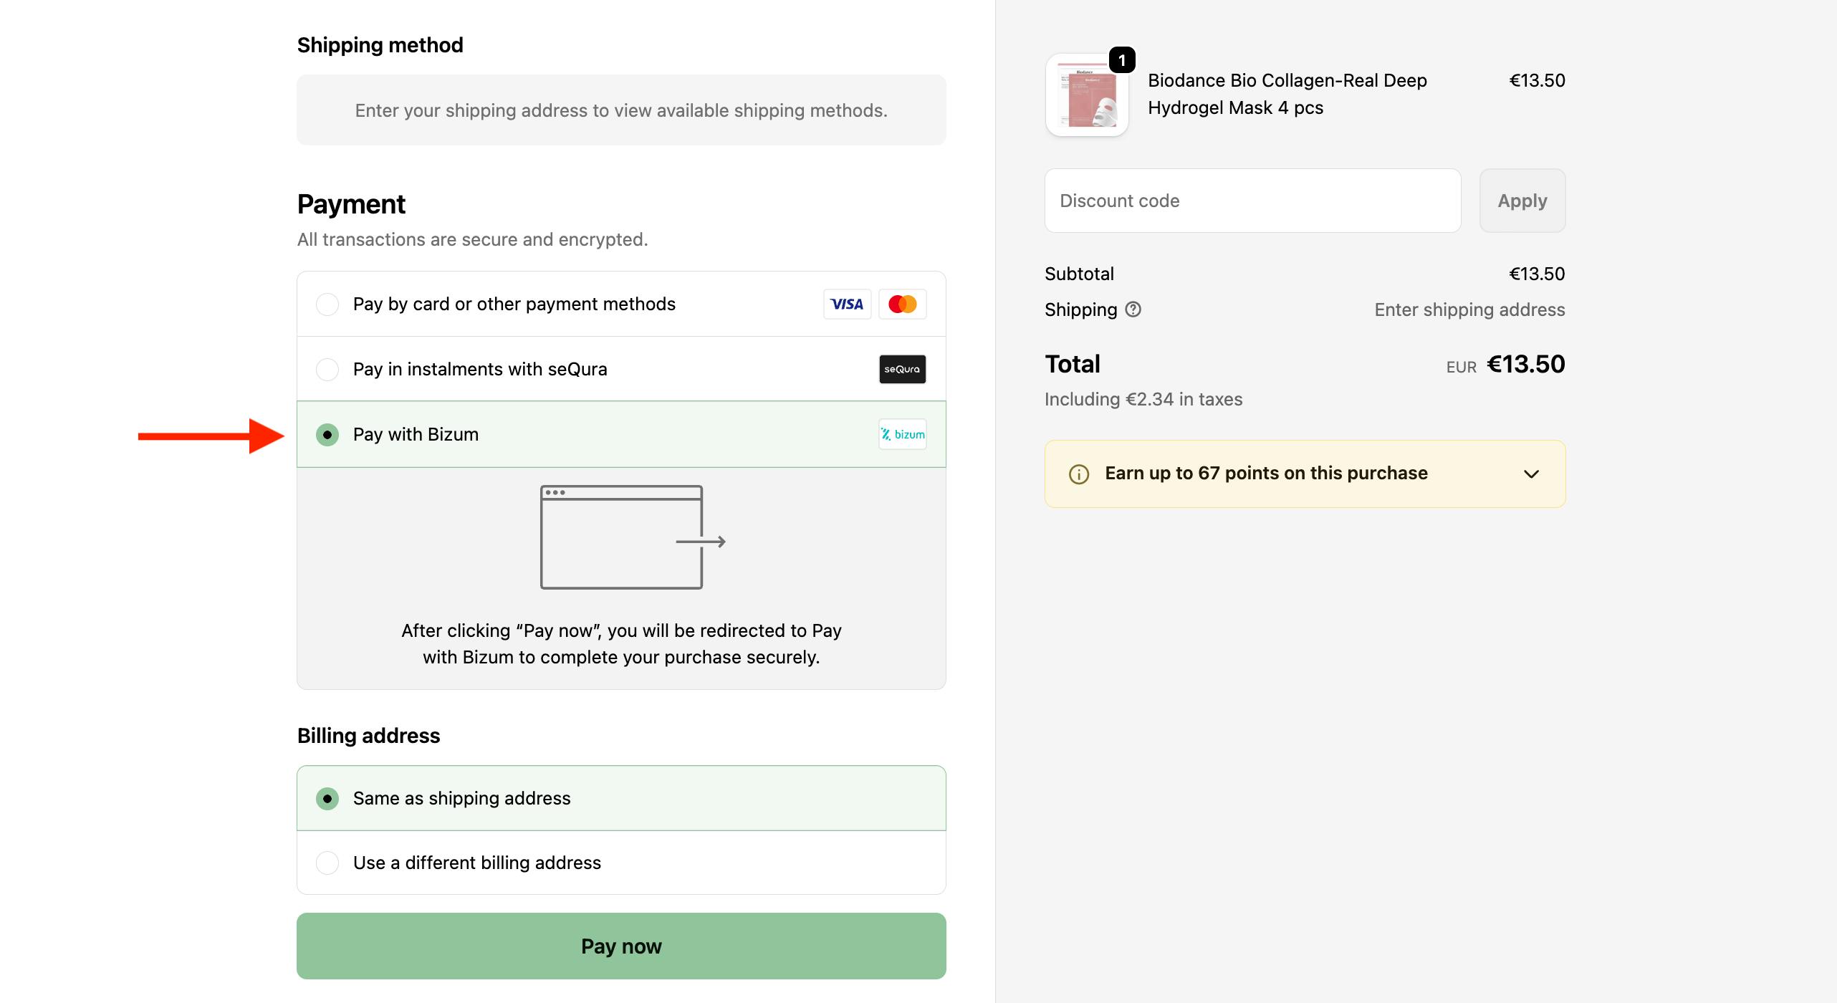Click the Biodance mask product thumbnail
Screen dimensions: 1837x1003
[x=1086, y=94]
